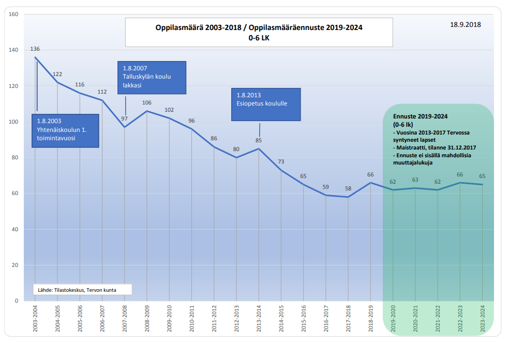Select the Lähde: Tilastokeskus source box

coord(83,290)
